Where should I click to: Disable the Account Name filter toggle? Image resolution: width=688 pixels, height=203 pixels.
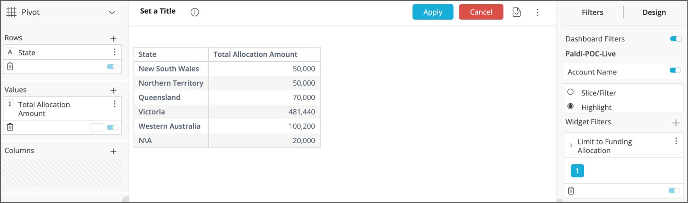675,70
